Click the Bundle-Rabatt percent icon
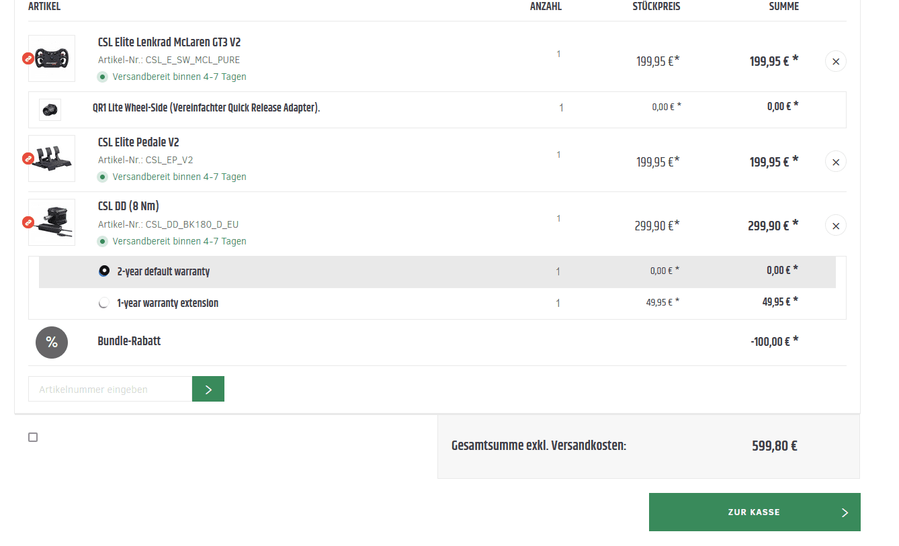Image resolution: width=899 pixels, height=546 pixels. 52,342
